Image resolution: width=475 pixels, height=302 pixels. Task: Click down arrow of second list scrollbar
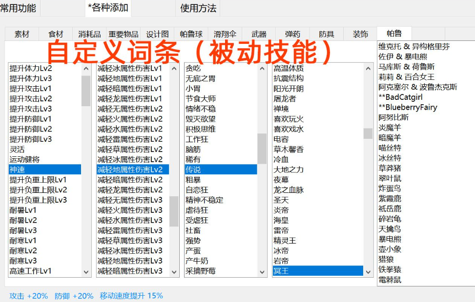[x=174, y=272]
